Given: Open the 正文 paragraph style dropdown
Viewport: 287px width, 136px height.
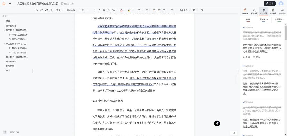Looking at the screenshot, I should 60,10.
